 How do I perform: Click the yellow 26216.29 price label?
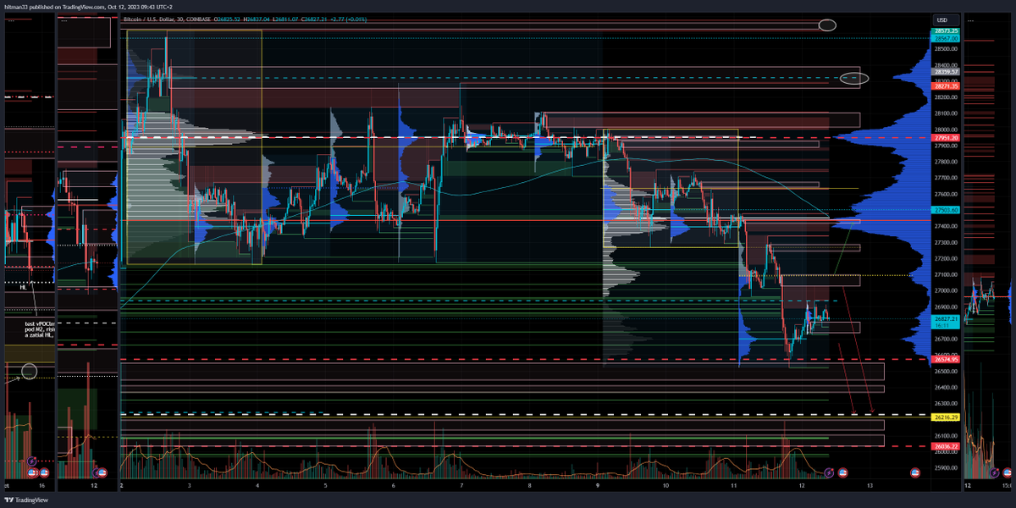pyautogui.click(x=946, y=417)
